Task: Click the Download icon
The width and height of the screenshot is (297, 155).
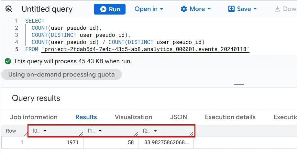Action: pos(277,9)
